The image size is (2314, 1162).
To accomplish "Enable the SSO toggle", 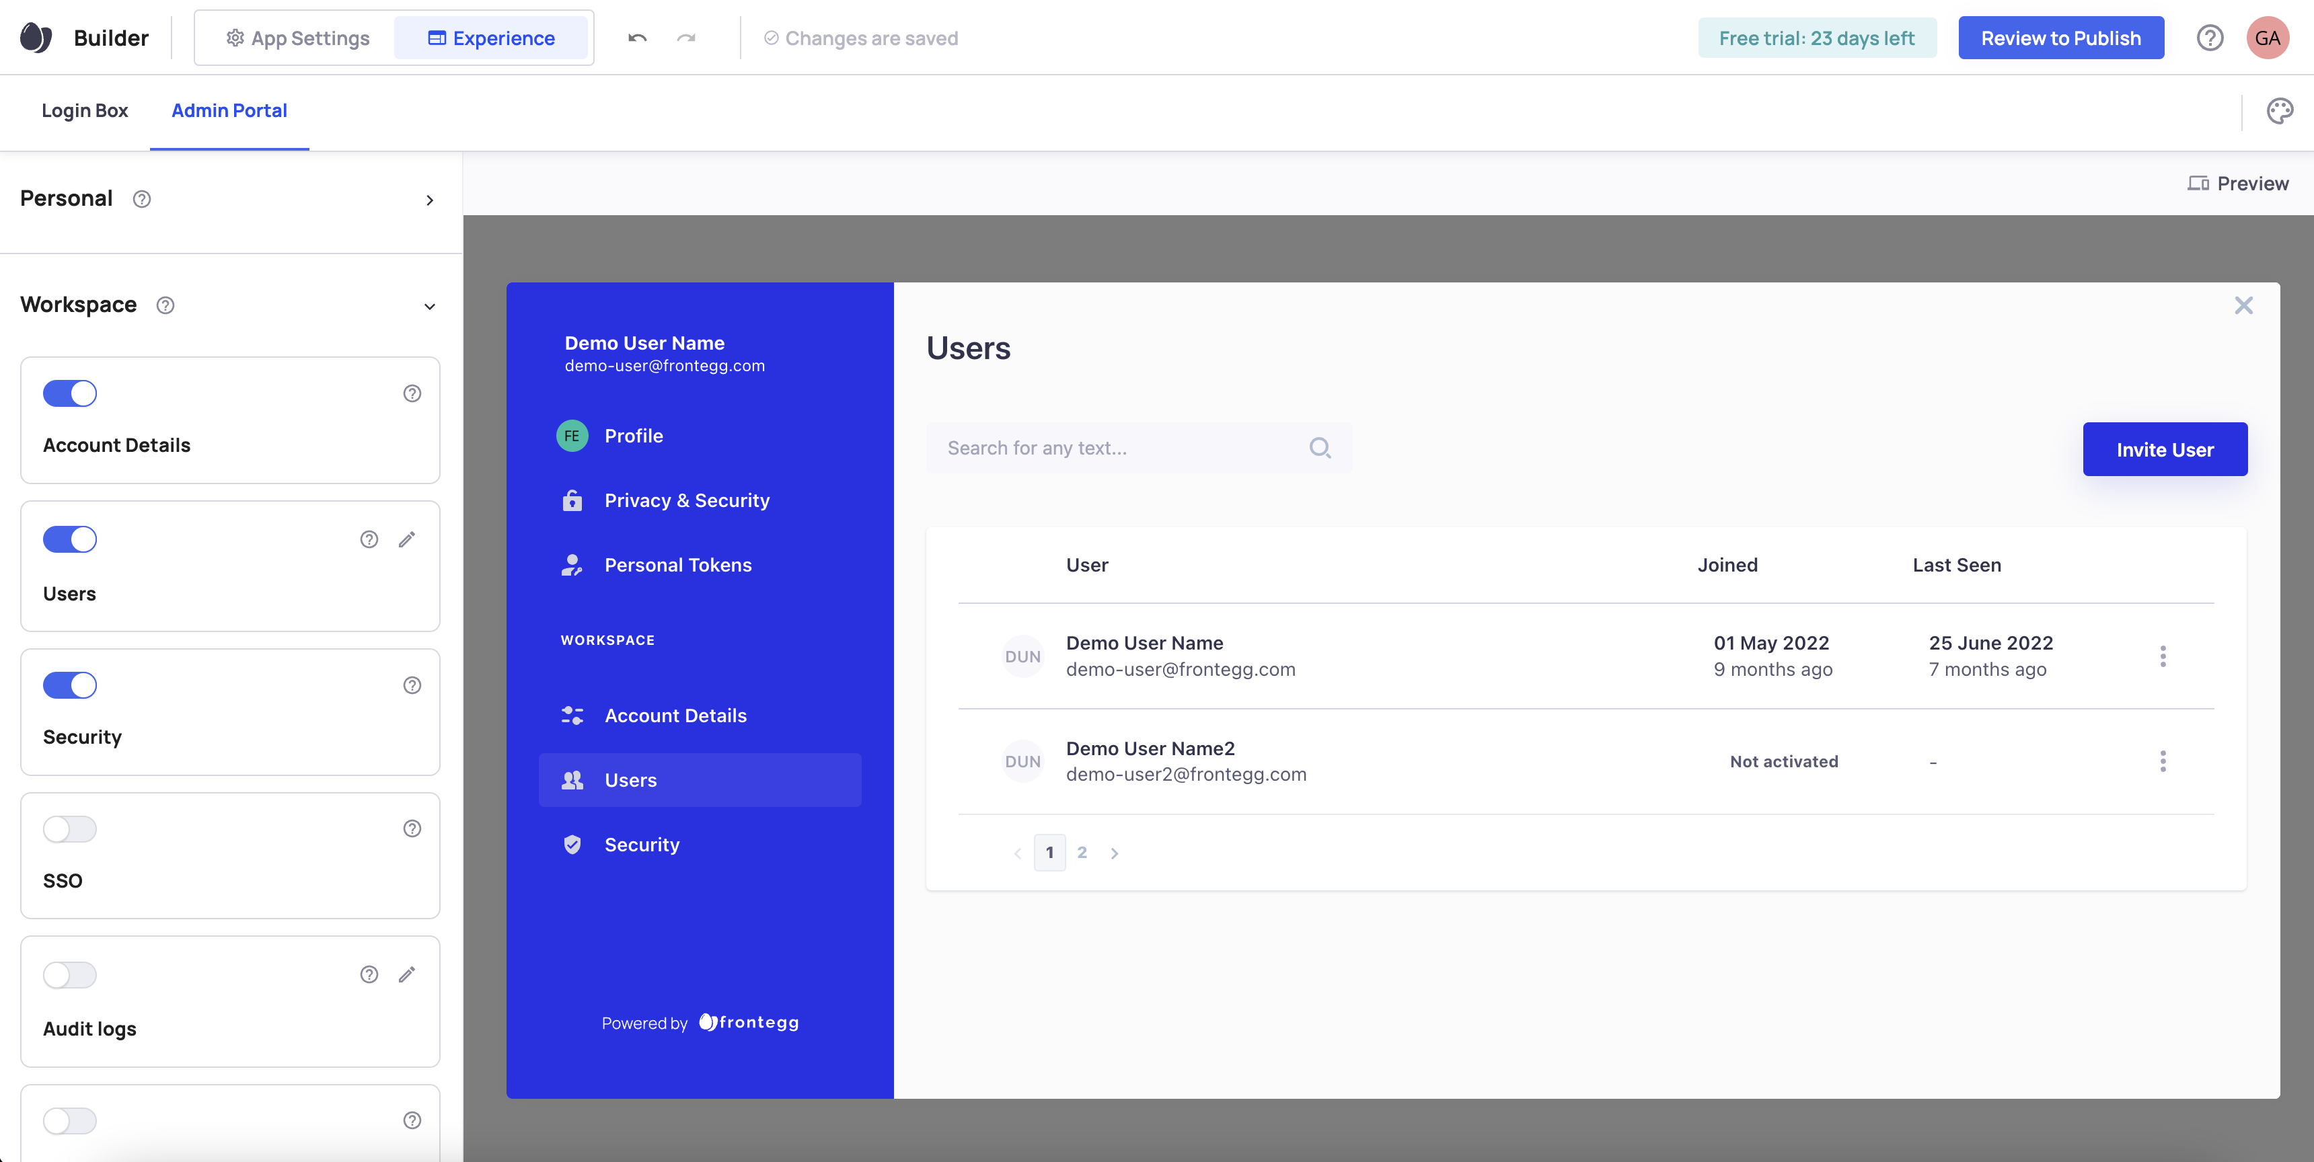I will click(70, 828).
